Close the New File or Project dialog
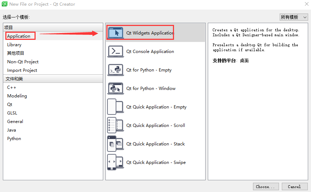Image resolution: width=311 pixels, height=192 pixels. tap(307, 4)
